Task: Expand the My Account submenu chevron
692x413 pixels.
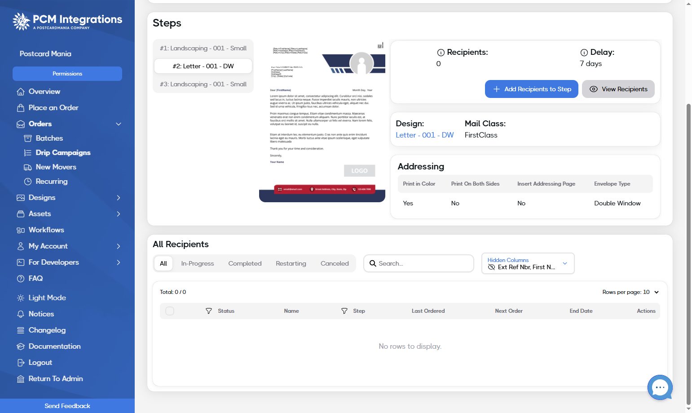Action: click(x=119, y=246)
